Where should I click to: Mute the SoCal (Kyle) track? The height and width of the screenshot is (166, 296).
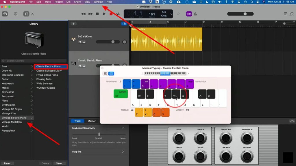80,42
